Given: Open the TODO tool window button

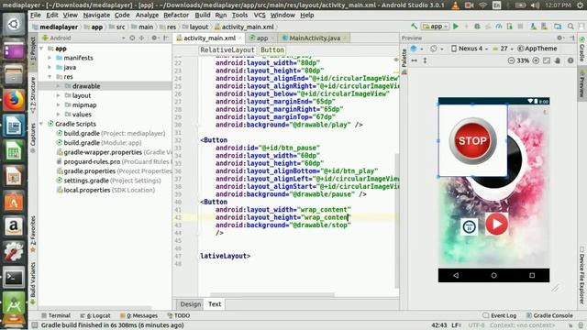Looking at the screenshot, I should click(179, 315).
